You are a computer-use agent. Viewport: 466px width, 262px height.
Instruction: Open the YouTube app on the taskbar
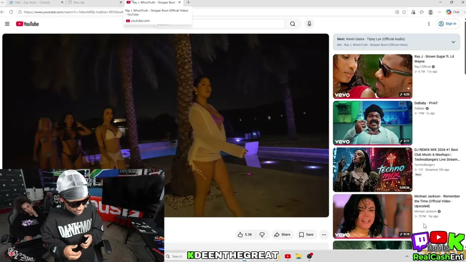click(288, 257)
